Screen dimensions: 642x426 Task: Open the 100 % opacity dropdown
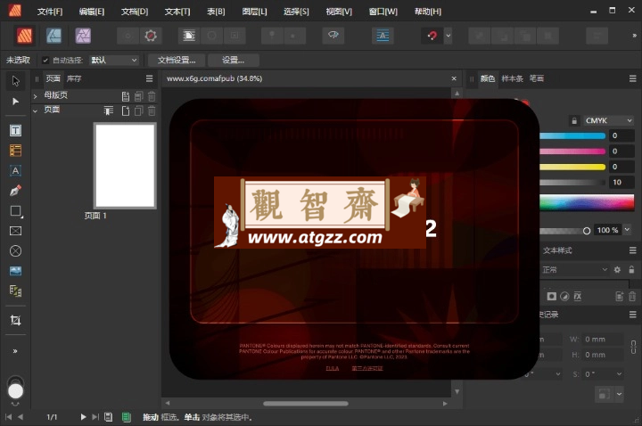tap(627, 230)
